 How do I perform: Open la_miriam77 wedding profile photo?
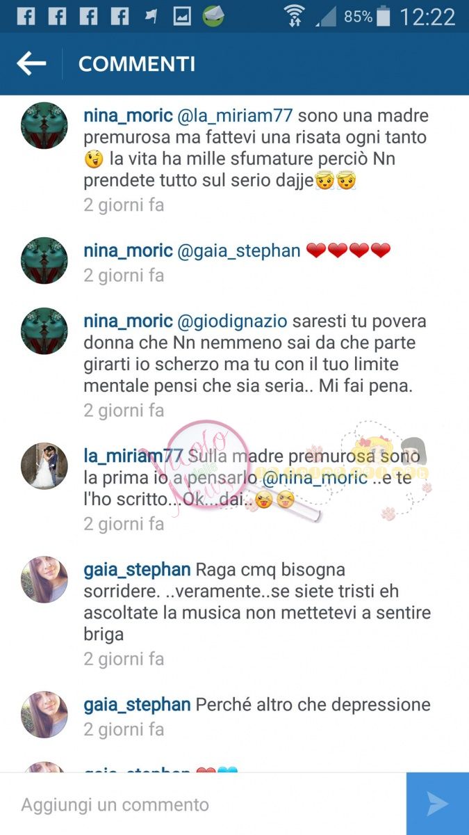click(44, 466)
